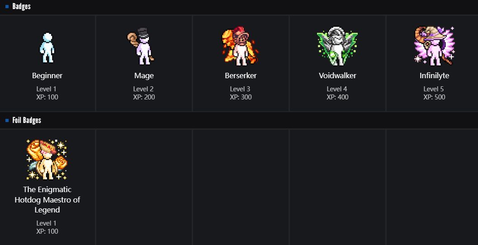Click the Beginner badge name
This screenshot has height=245, width=478.
[47, 75]
